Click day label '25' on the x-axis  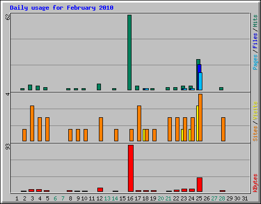coord(199,198)
